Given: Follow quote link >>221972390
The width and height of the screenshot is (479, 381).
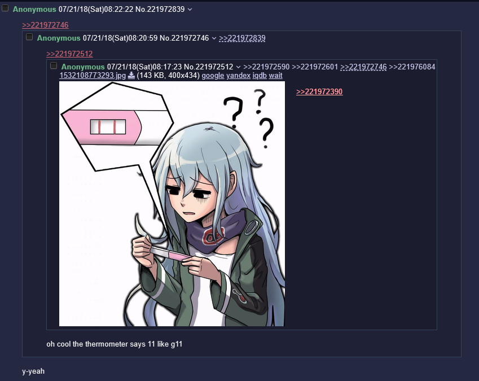Looking at the screenshot, I should click(319, 91).
